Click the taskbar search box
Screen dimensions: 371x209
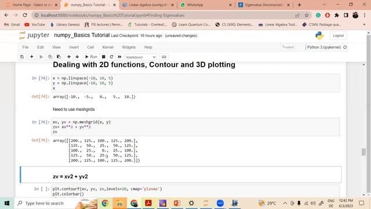coord(56,203)
